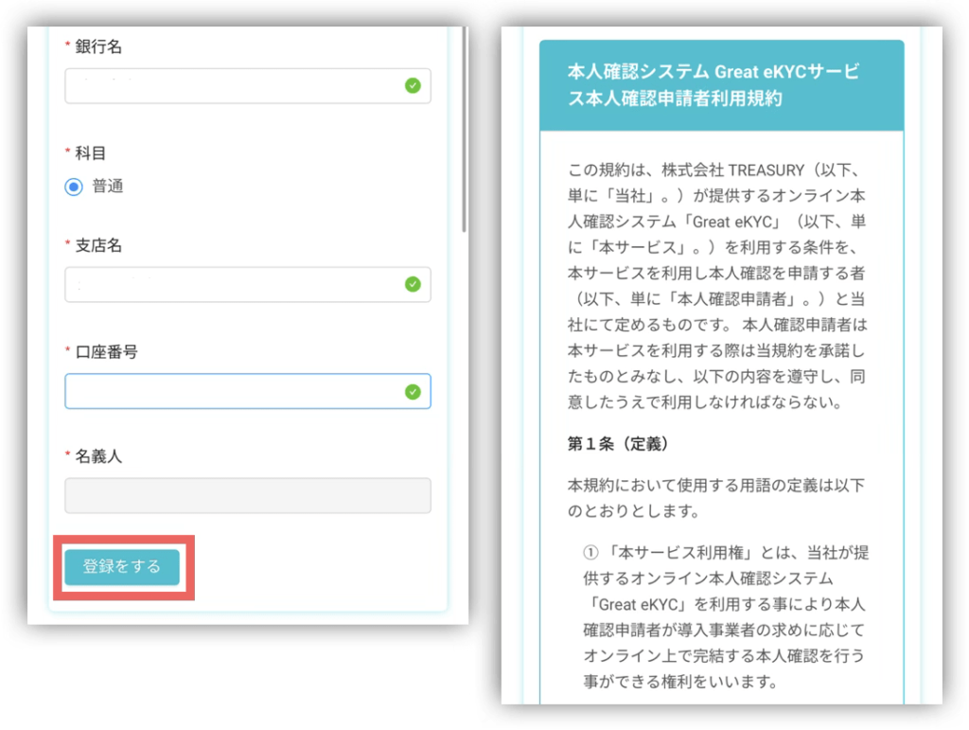Click the Great eKYC 利用規約 header title

coord(714,85)
